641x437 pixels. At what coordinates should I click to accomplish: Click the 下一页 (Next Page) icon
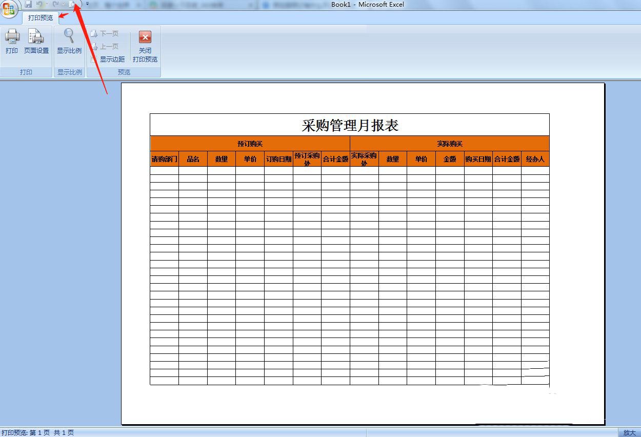[x=95, y=33]
